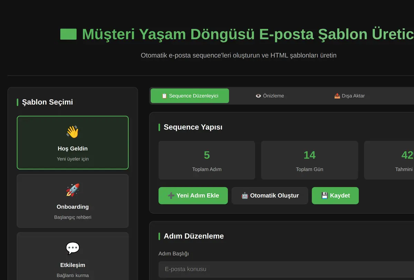Click the Şablon Seçimi heading
This screenshot has width=414, height=280.
click(x=47, y=102)
